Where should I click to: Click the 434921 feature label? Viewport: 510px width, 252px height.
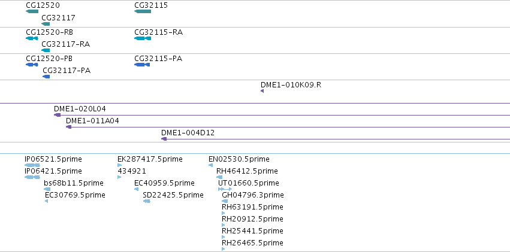pos(132,171)
